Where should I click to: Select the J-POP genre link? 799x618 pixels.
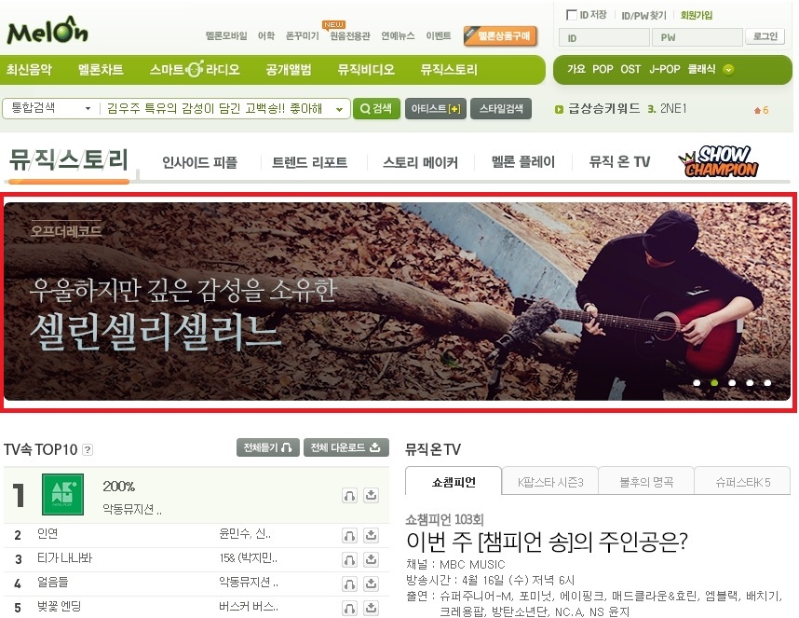pos(665,69)
